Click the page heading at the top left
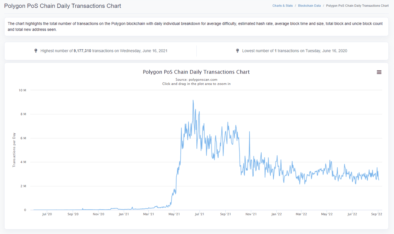The width and height of the screenshot is (394, 234). click(62, 6)
